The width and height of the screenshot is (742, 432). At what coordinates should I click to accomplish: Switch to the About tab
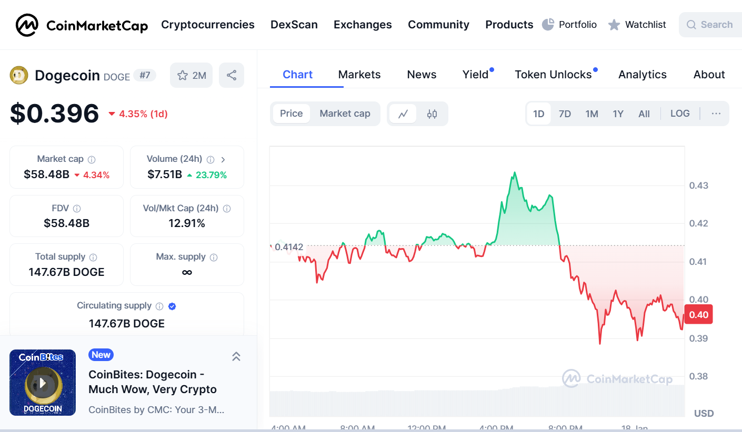coord(709,75)
